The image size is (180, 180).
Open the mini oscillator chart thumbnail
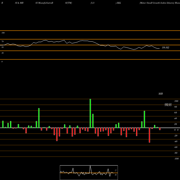click(x=89, y=172)
